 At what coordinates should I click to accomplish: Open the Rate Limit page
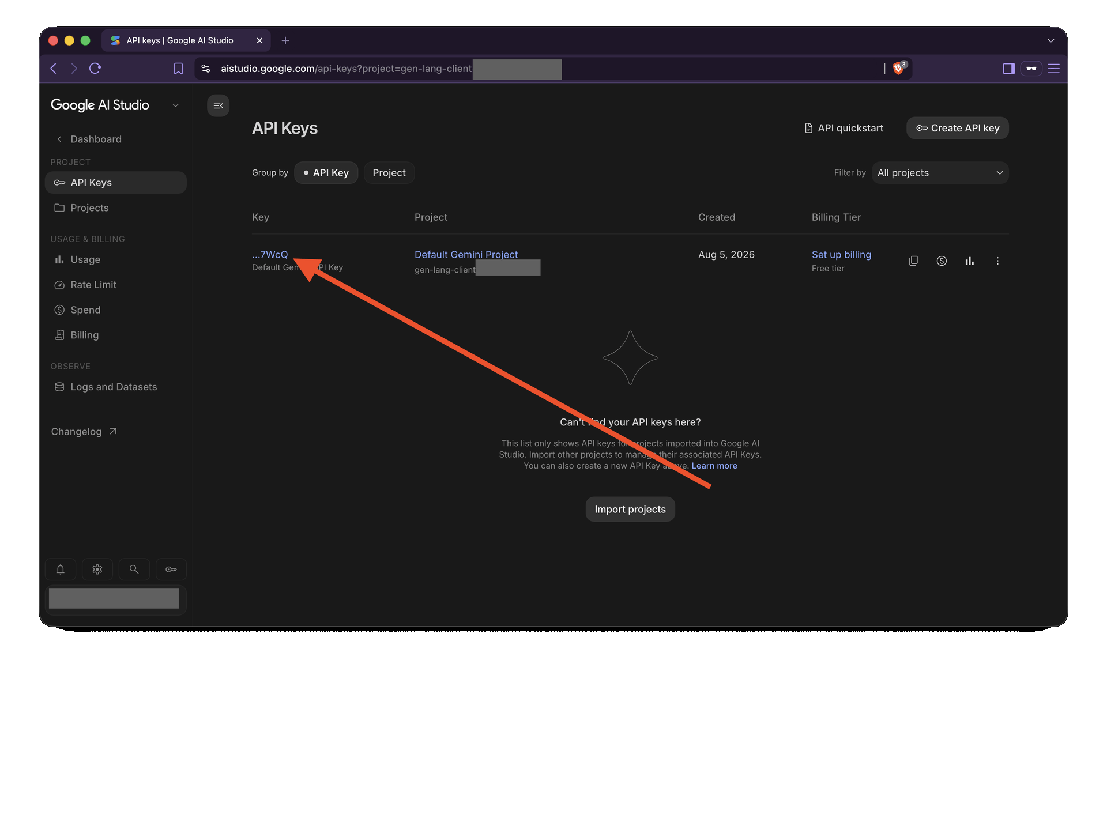point(116,285)
